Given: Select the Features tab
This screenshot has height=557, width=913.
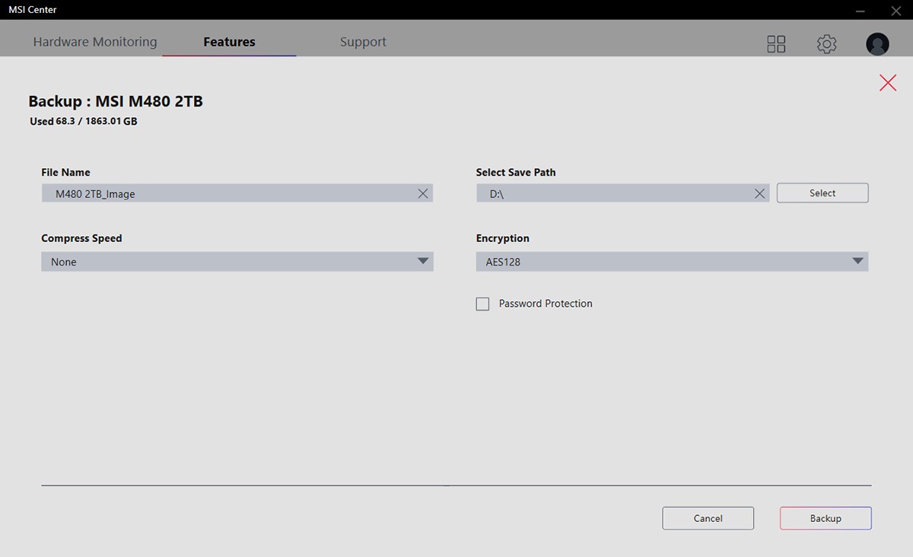Looking at the screenshot, I should [x=229, y=42].
